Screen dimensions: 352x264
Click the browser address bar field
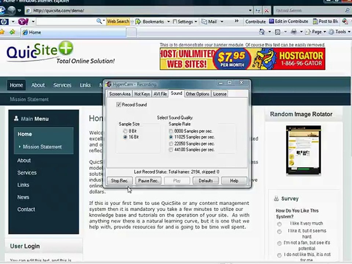138,10
